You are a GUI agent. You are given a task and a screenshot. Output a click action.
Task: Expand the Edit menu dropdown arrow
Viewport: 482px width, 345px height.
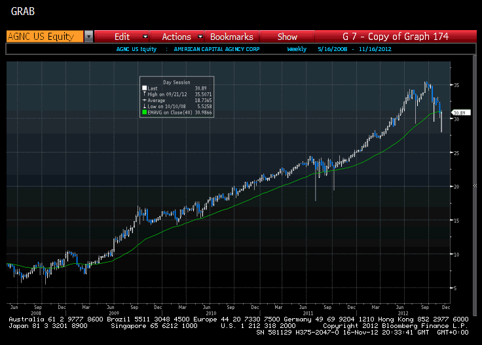(145, 37)
